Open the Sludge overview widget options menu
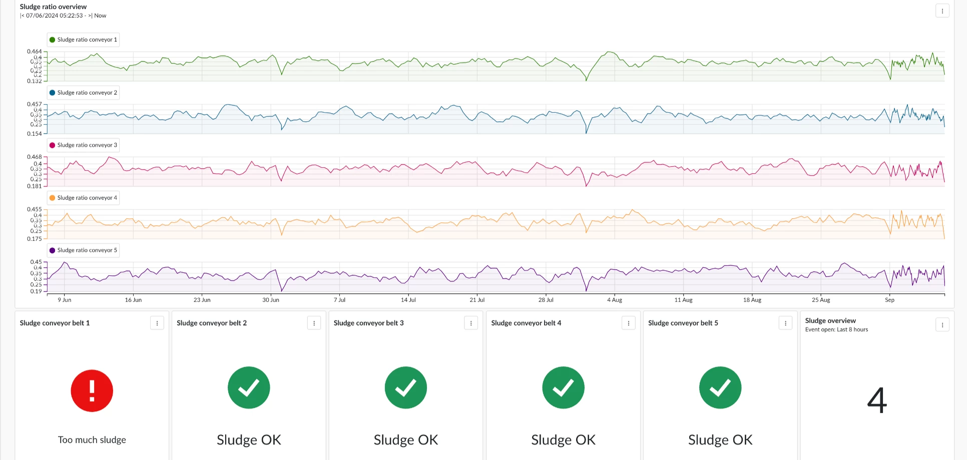The width and height of the screenshot is (967, 460). point(942,325)
